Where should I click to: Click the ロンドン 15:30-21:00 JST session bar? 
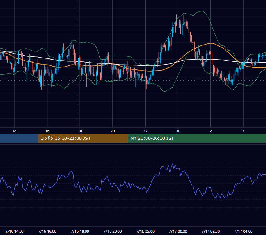[x=83, y=138]
